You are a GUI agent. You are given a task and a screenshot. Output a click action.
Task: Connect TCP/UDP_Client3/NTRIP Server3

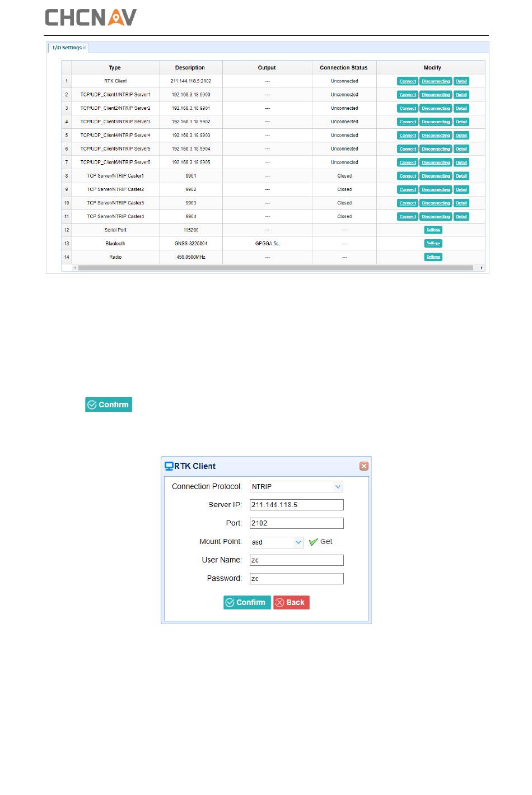(x=408, y=122)
